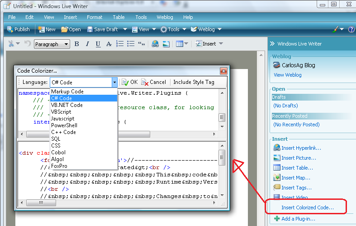
Task: Expand the Weblog toolbar dropdown arrow
Action: coord(219,29)
